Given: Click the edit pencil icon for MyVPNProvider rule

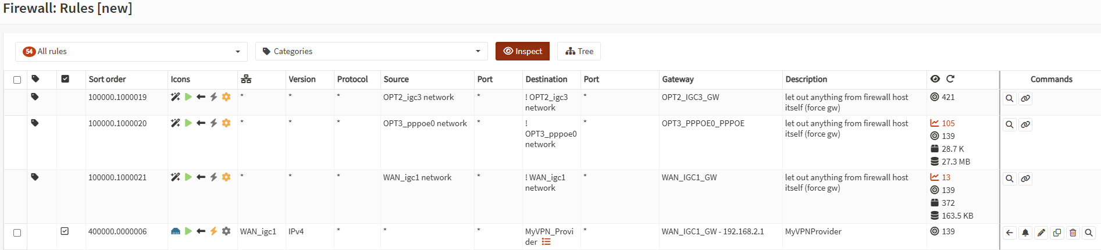Looking at the screenshot, I should 1041,233.
